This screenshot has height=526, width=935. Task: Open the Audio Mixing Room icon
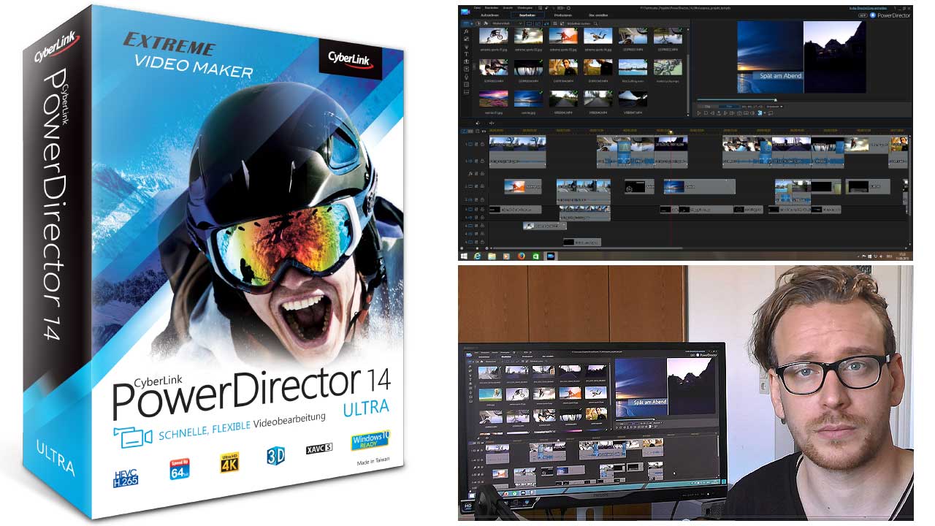pos(466,69)
